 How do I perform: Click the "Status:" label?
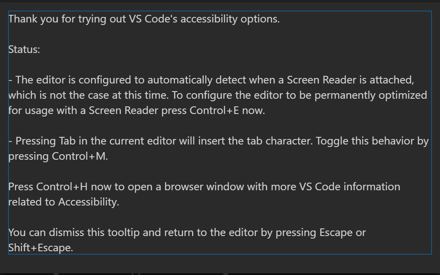pyautogui.click(x=24, y=49)
